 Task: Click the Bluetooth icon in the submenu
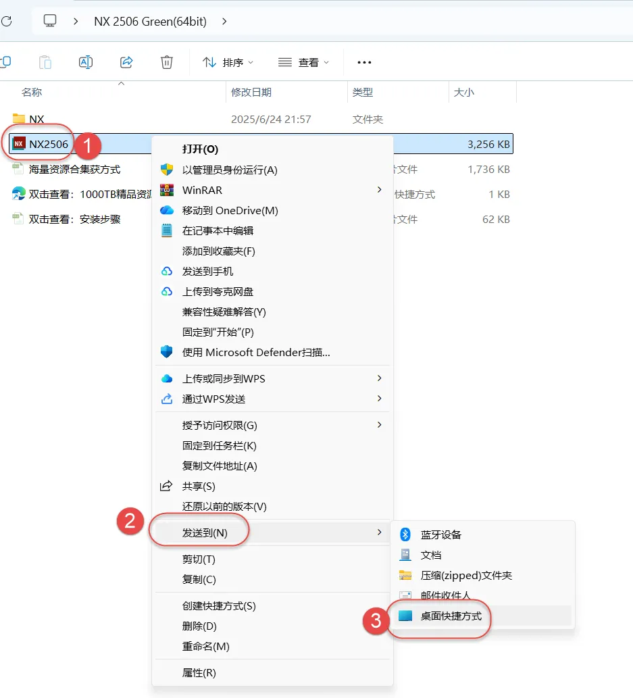pyautogui.click(x=405, y=534)
